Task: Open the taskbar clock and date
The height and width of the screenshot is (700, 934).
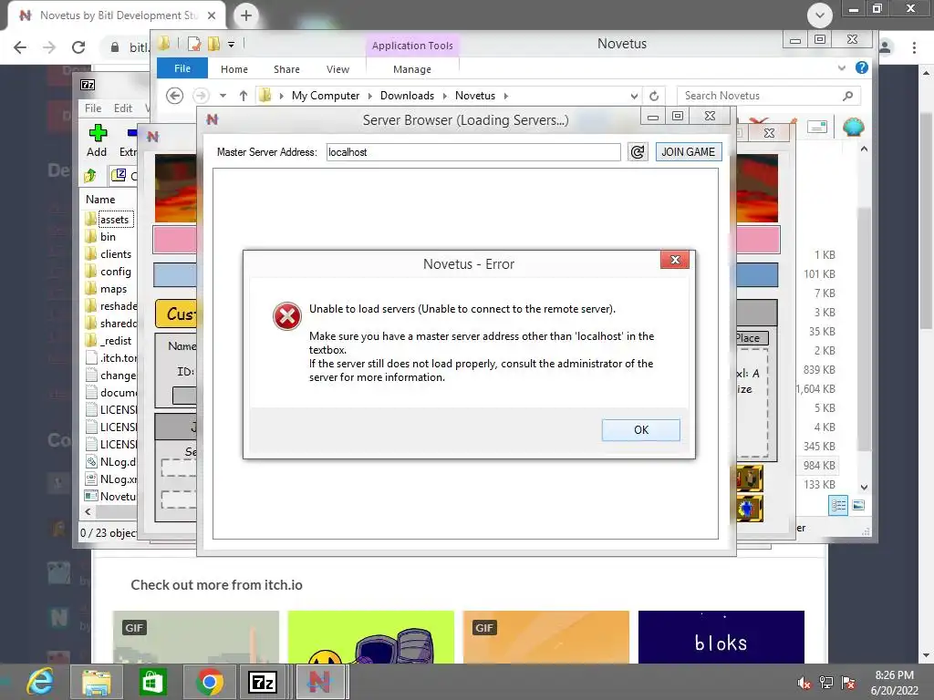Action: coord(894,683)
